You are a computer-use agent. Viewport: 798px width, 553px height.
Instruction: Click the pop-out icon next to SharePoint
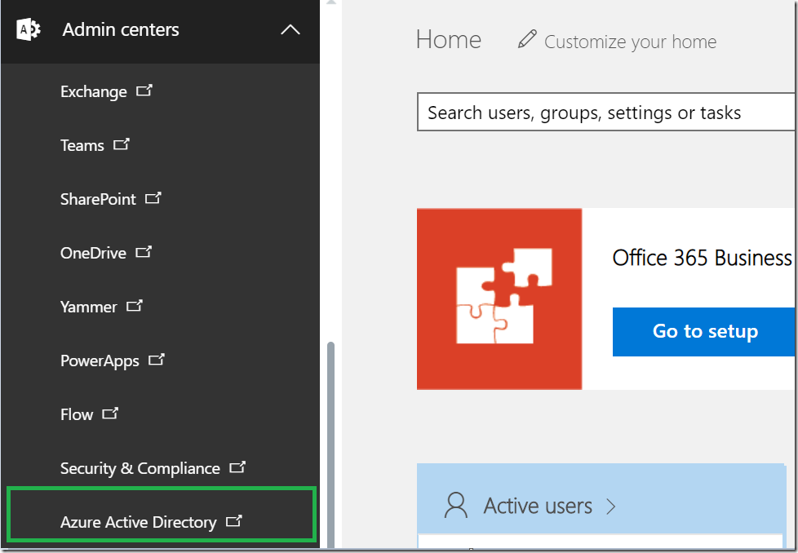pos(153,198)
